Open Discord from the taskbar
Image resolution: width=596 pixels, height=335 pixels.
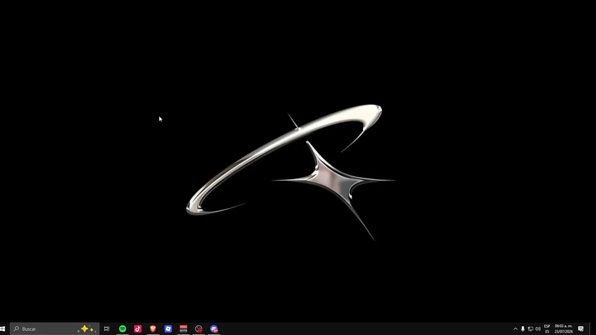click(x=214, y=329)
